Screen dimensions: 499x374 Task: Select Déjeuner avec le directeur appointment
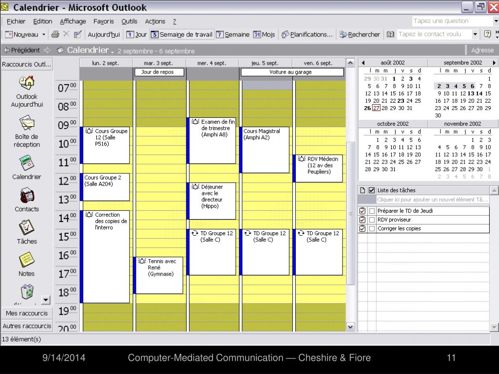(211, 201)
